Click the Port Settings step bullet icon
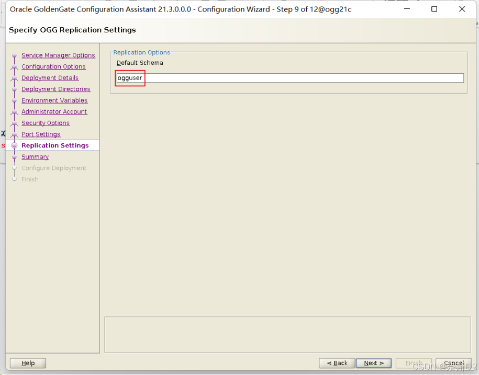The height and width of the screenshot is (375, 479). [14, 134]
